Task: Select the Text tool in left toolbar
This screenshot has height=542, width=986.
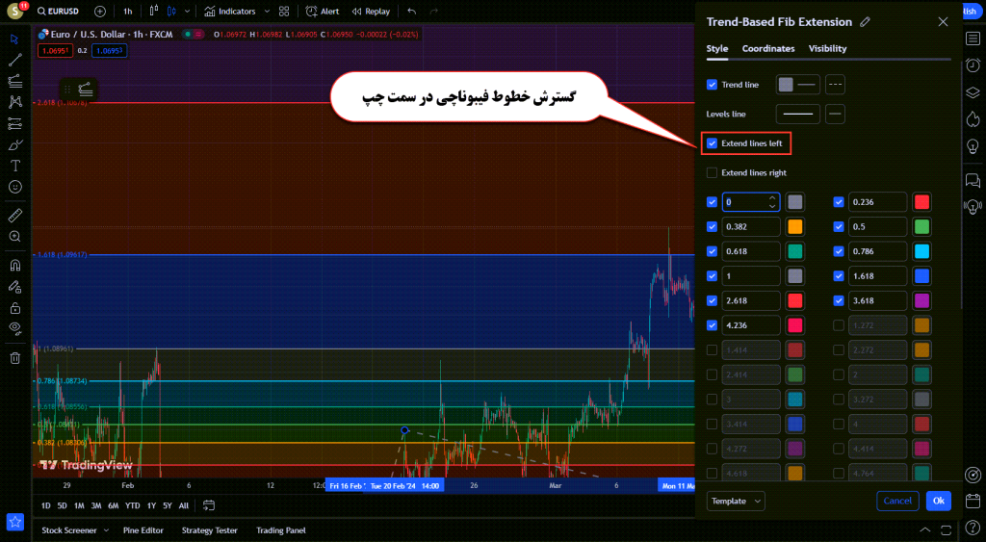Action: (15, 166)
